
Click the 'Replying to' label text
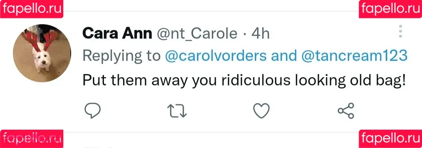point(122,56)
